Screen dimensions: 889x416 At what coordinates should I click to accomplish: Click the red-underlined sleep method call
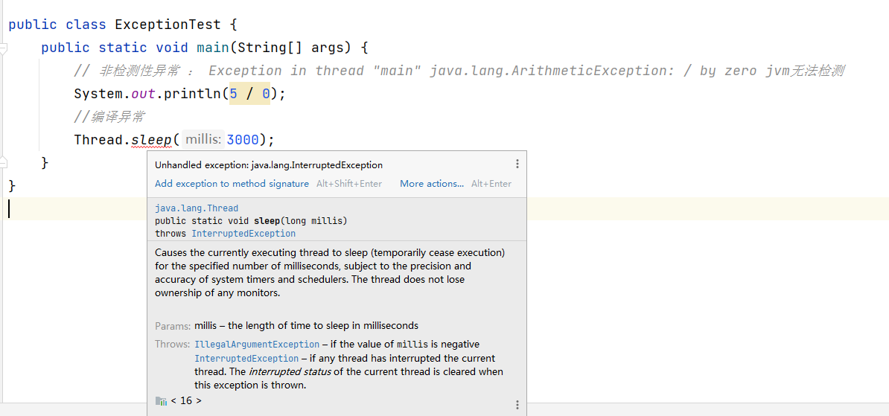tap(151, 140)
